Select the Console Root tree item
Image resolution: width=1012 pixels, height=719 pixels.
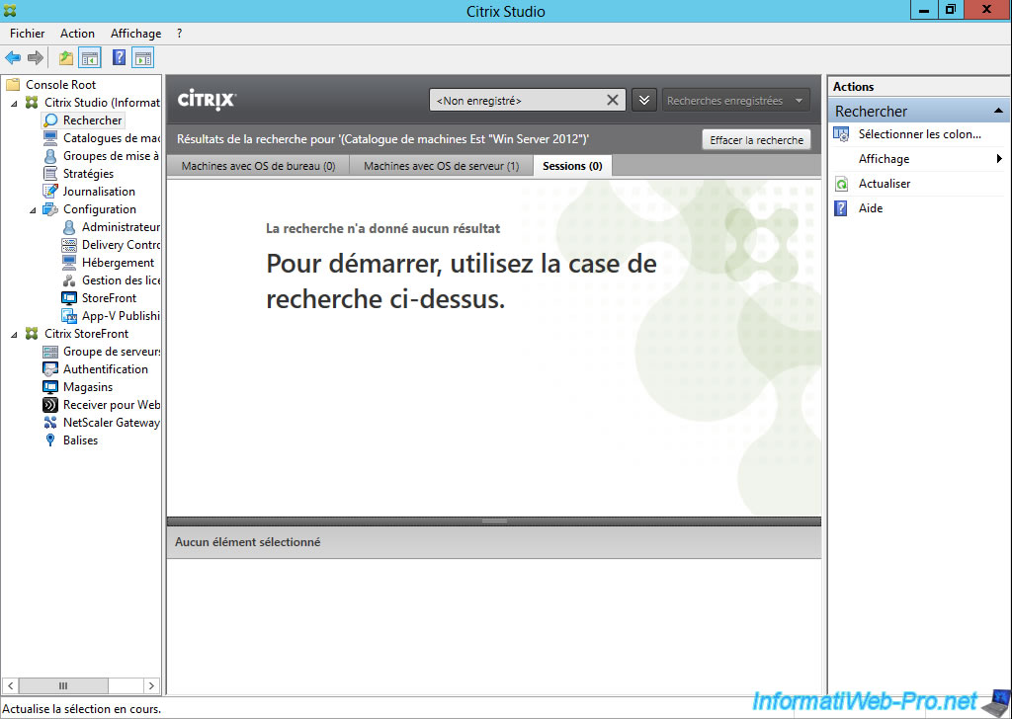coord(60,85)
